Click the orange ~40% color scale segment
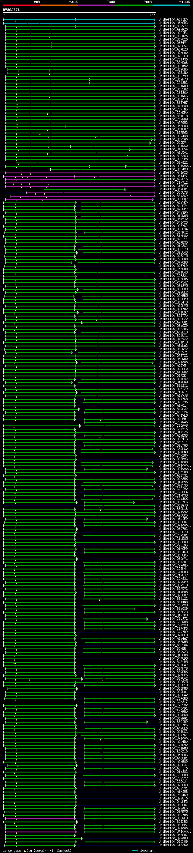 point(59,5)
